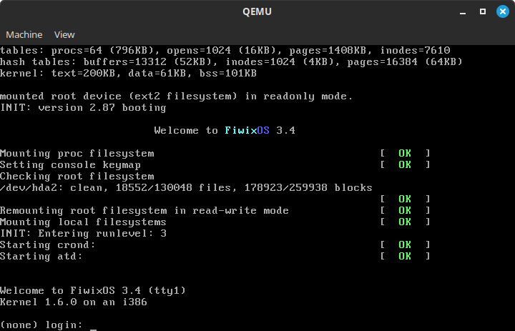Click 'Checking root filesystem' line
515x331 pixels.
77,177
